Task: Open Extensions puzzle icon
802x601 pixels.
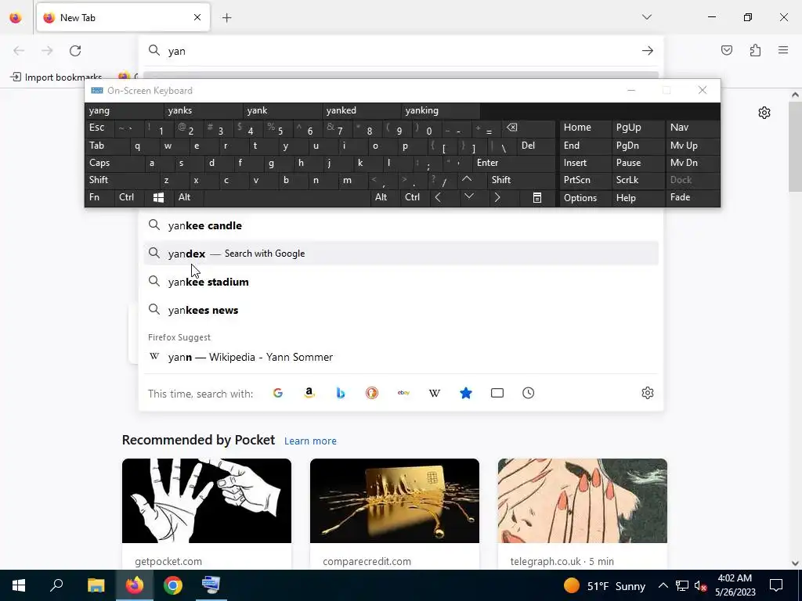Action: (x=755, y=50)
